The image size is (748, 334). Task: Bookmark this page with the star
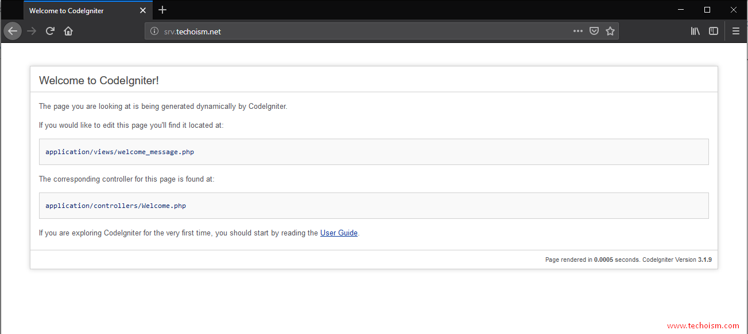tap(610, 31)
